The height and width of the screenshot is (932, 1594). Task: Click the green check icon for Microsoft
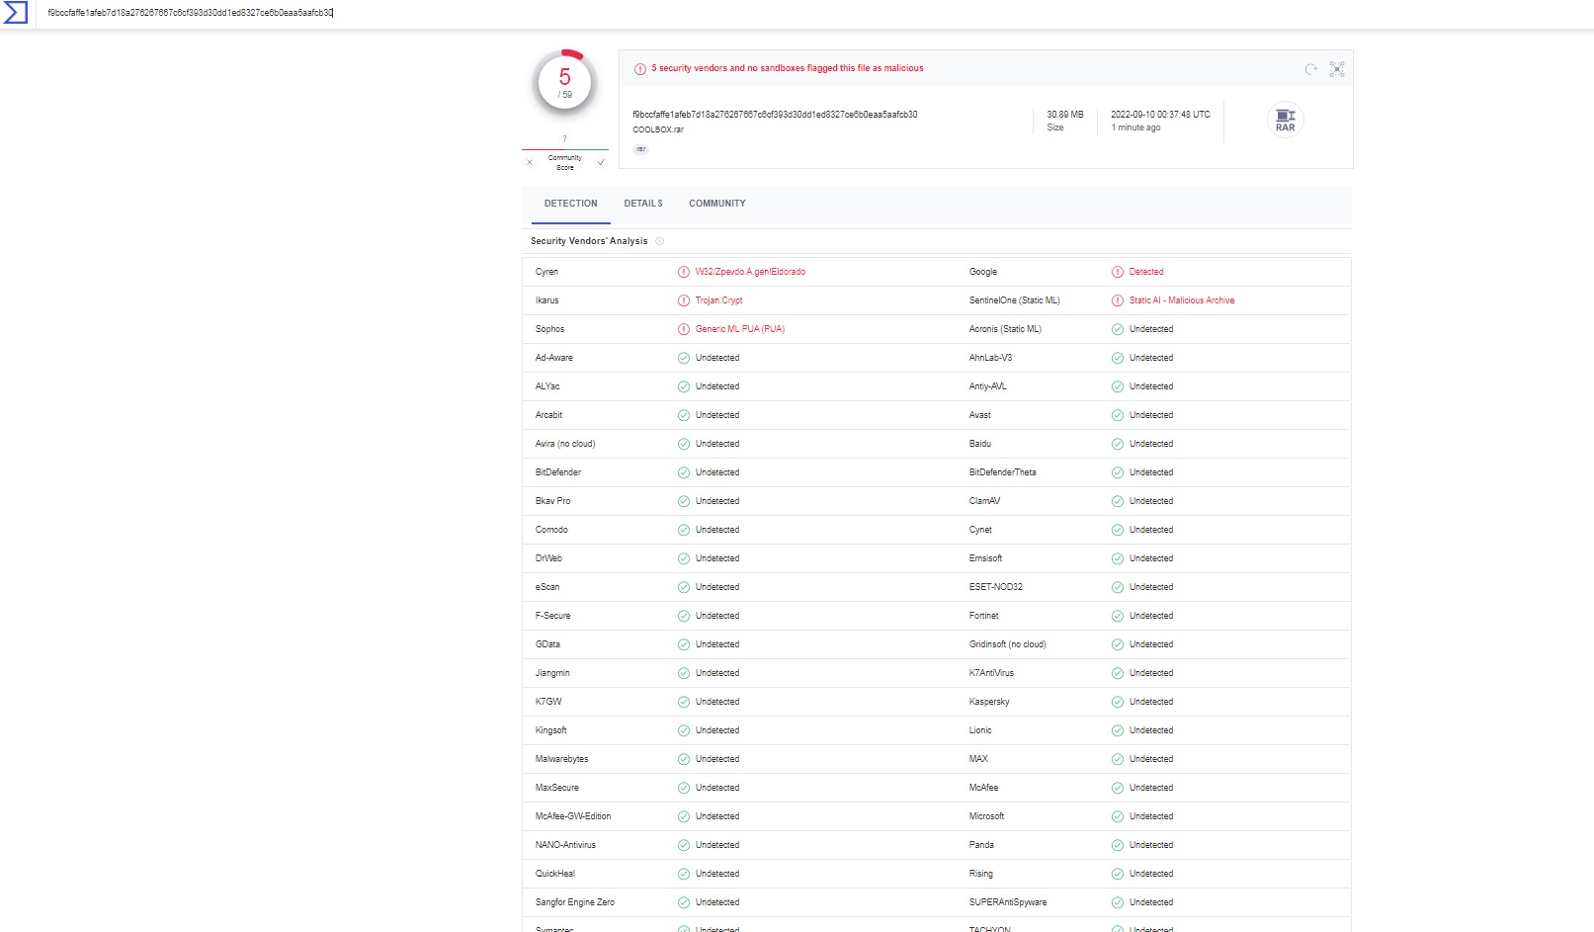click(x=1118, y=816)
